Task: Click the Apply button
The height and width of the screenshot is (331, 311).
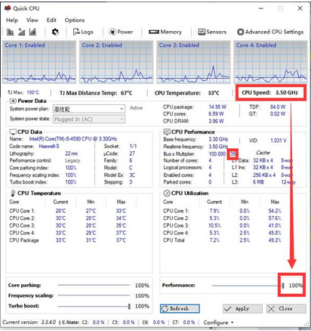Action: [x=242, y=308]
